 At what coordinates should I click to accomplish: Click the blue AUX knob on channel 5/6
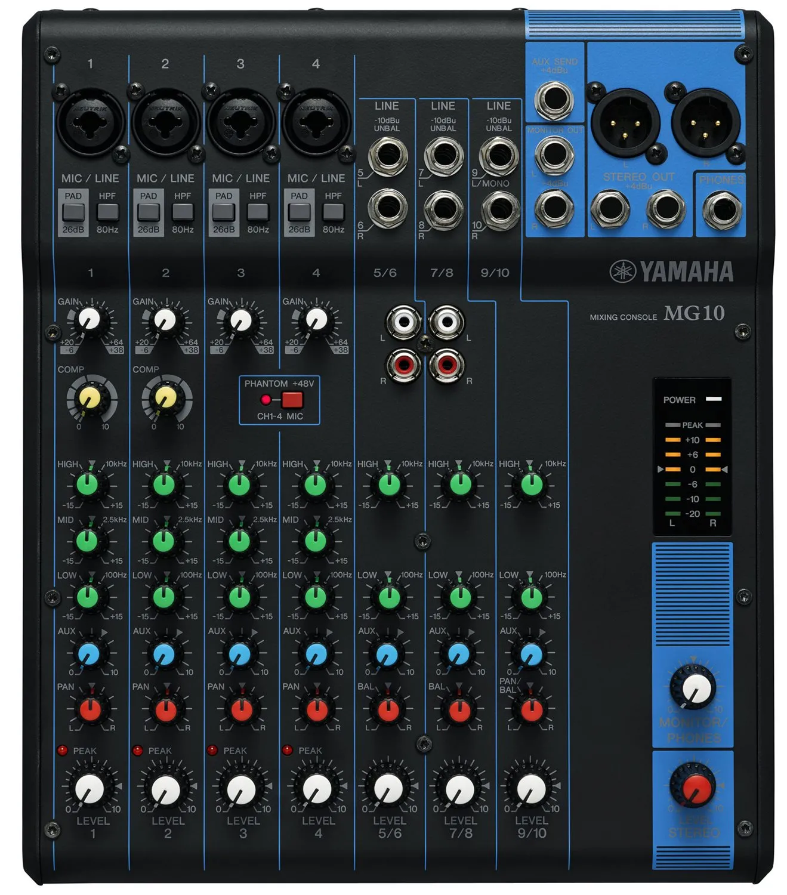[x=387, y=655]
